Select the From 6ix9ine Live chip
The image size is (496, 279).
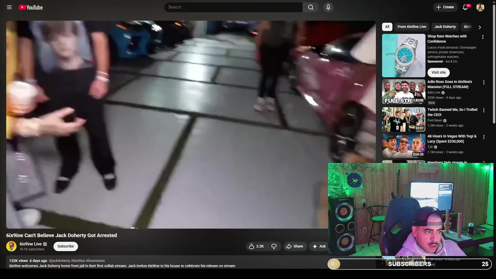point(412,27)
